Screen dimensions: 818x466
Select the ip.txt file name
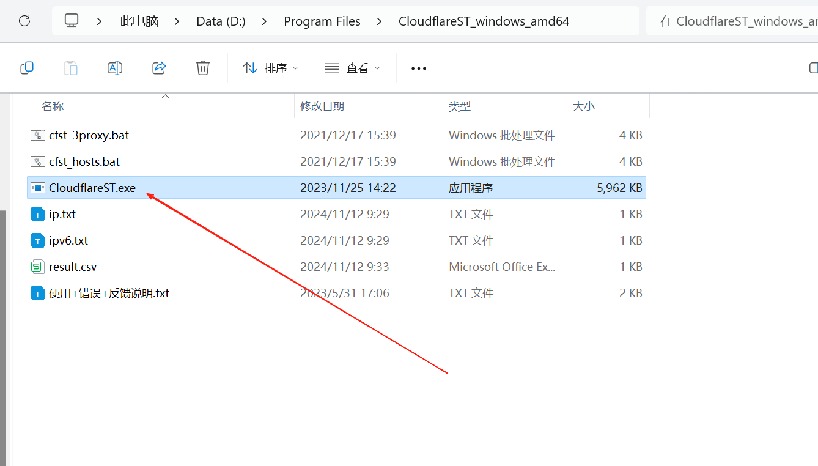(x=62, y=214)
